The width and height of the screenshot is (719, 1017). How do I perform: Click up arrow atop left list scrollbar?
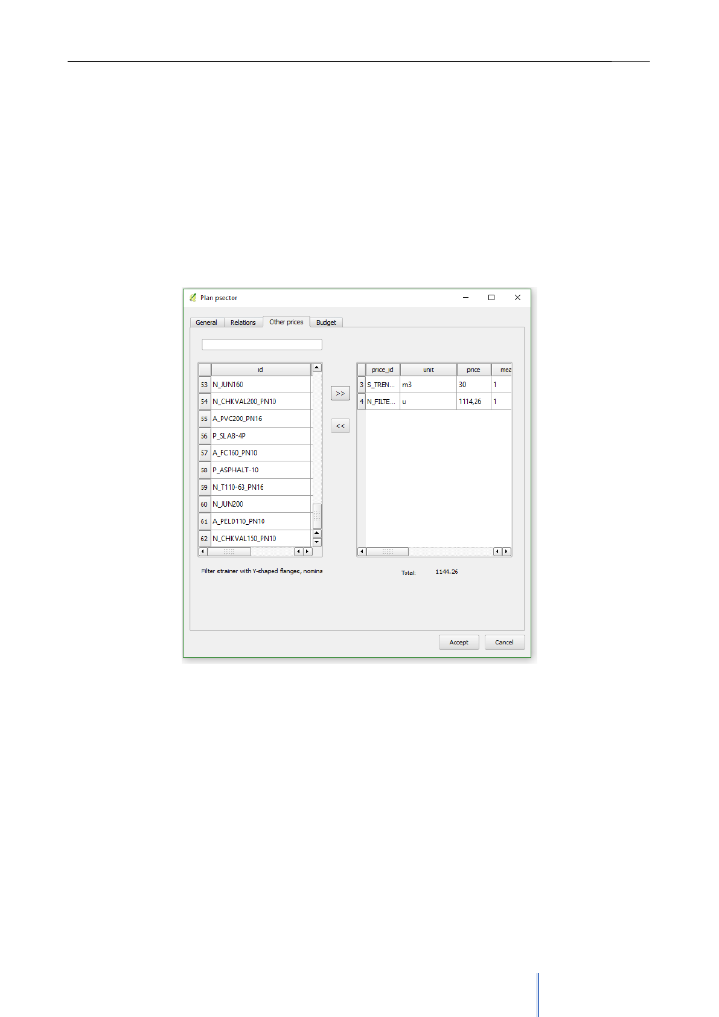coord(317,368)
